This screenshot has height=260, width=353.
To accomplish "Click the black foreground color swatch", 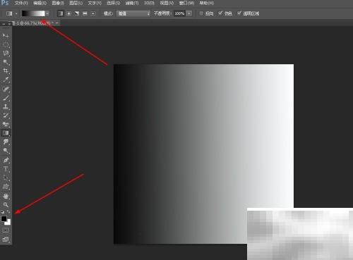I will click(4, 219).
